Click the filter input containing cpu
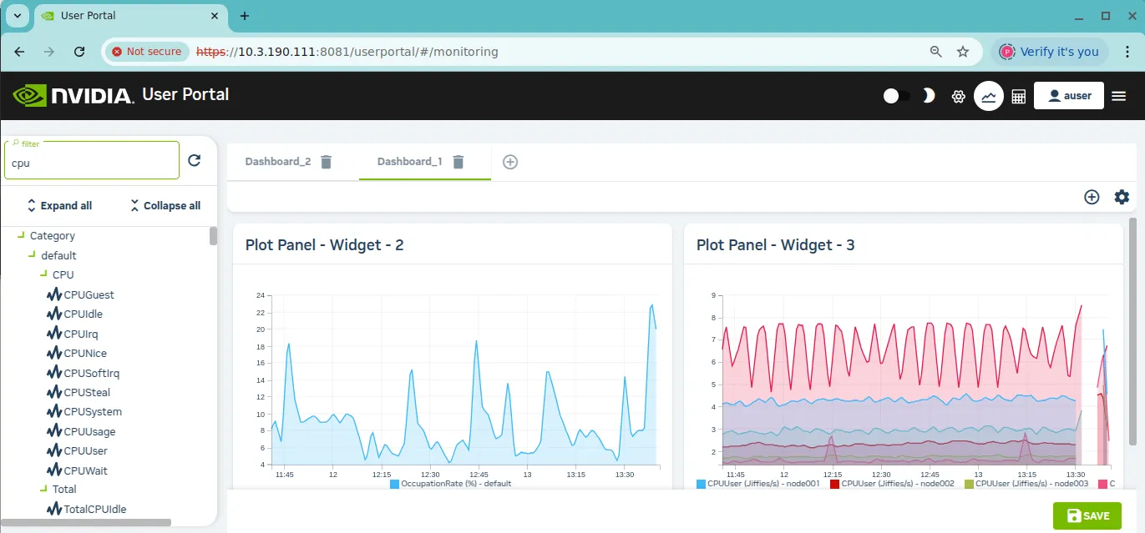The height and width of the screenshot is (533, 1145). pyautogui.click(x=92, y=160)
